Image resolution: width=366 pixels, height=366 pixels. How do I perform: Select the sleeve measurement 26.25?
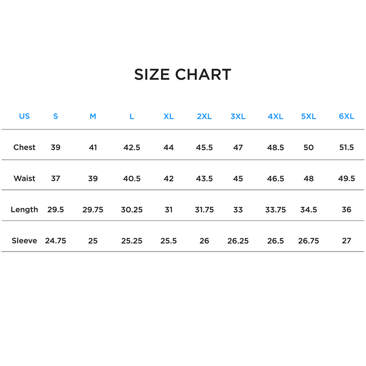[x=238, y=241]
